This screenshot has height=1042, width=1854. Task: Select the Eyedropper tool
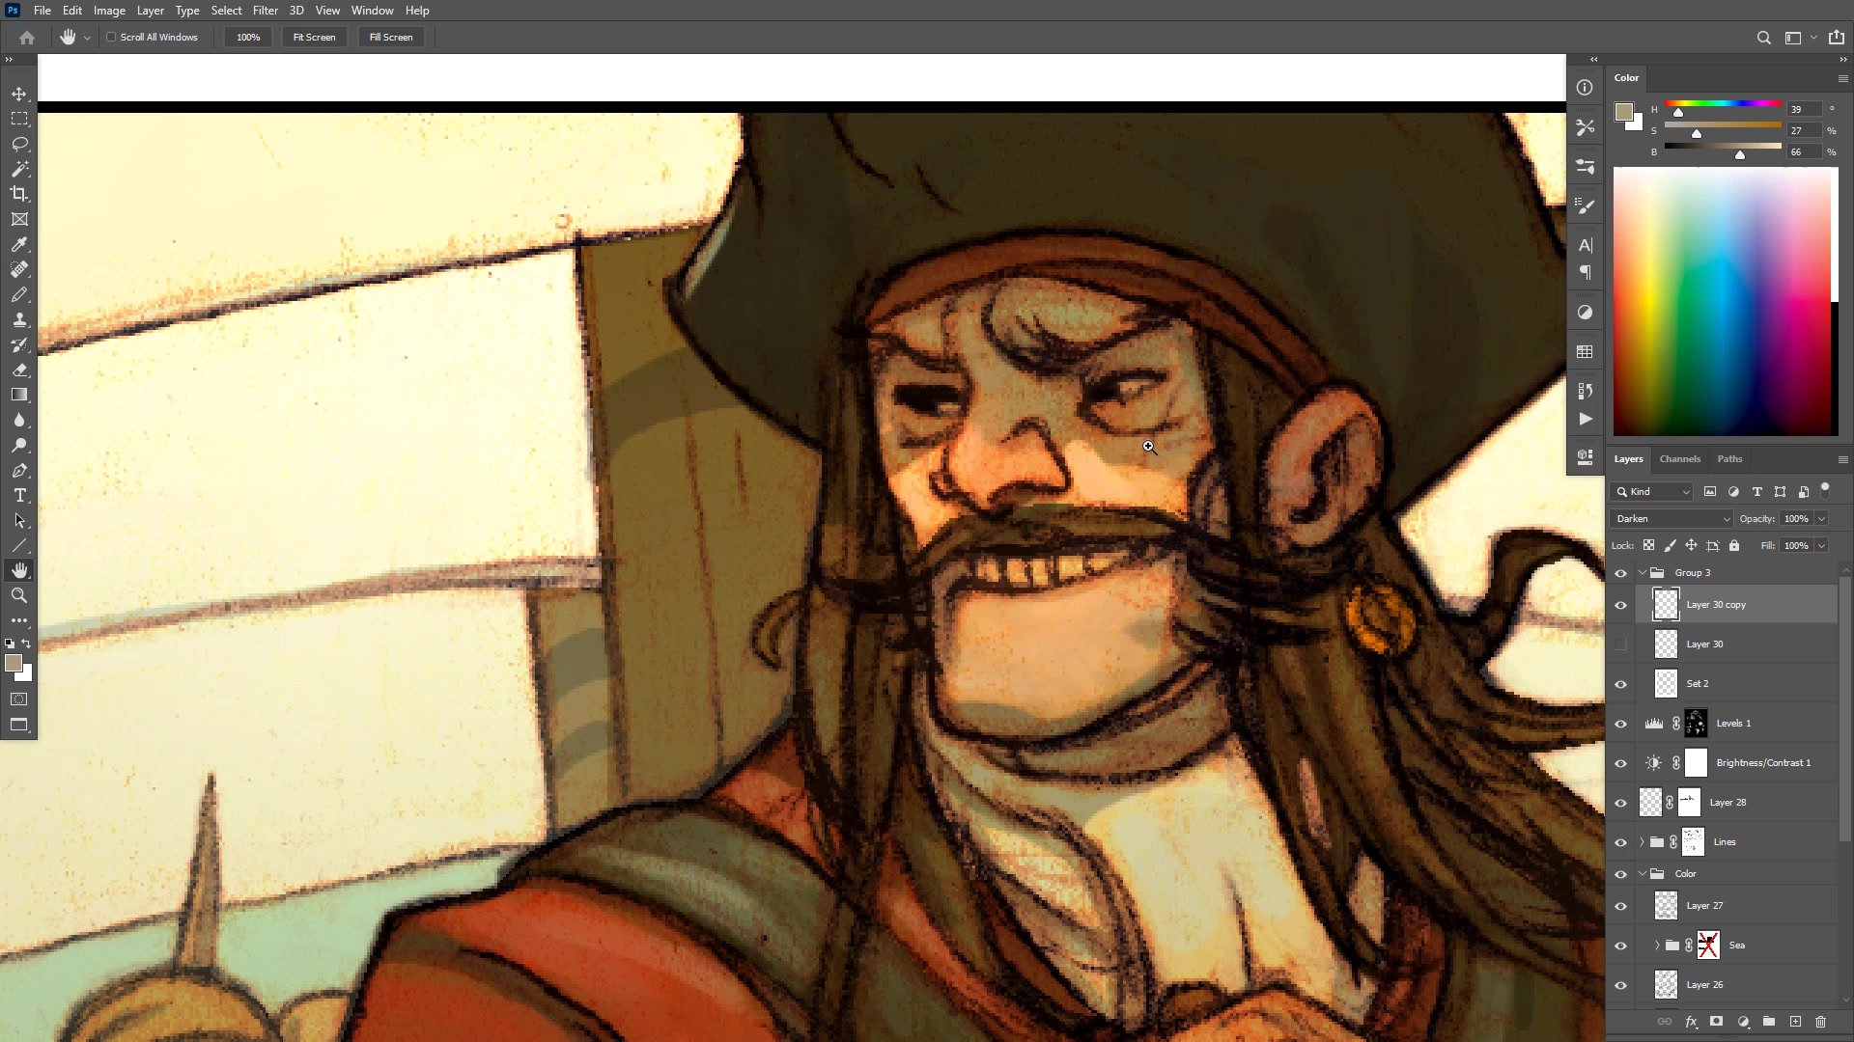19,244
